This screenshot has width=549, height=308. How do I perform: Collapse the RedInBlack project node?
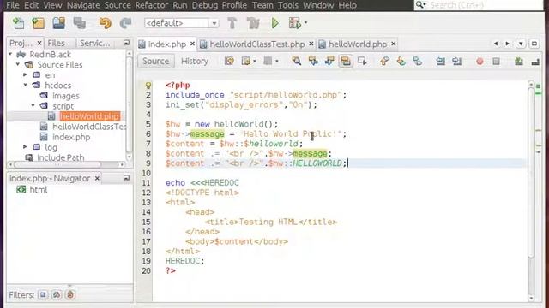click(10, 55)
